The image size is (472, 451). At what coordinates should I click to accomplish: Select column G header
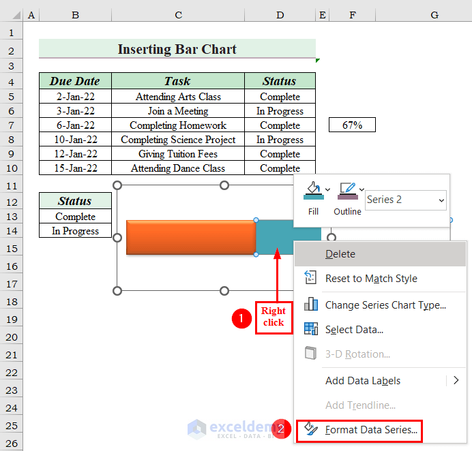coord(434,15)
